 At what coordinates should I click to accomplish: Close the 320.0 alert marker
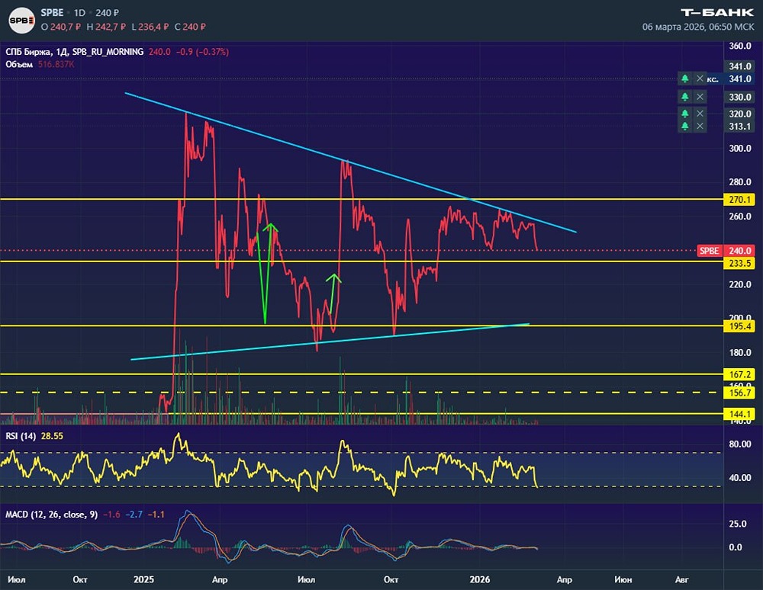[700, 114]
